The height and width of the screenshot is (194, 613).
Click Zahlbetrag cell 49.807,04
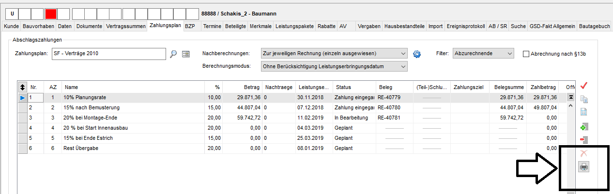point(542,107)
